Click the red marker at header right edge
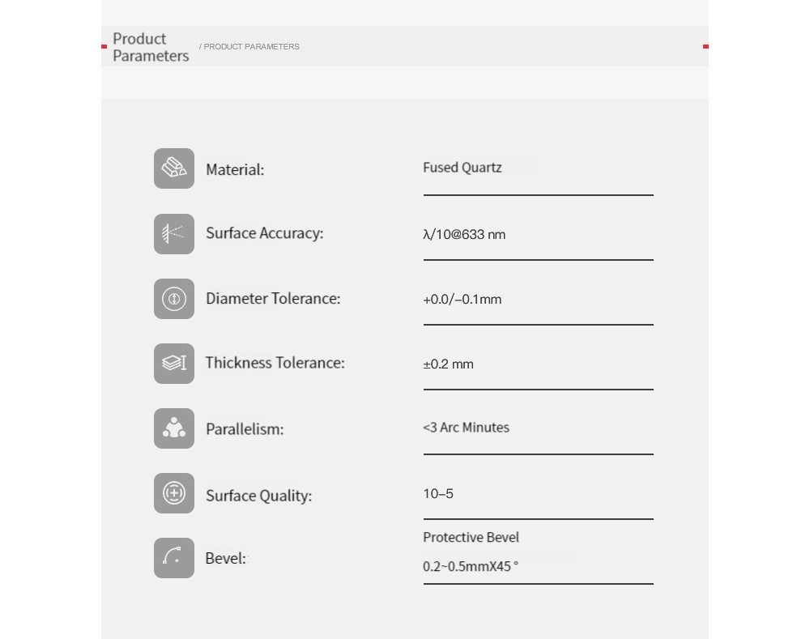The height and width of the screenshot is (639, 810). point(706,46)
